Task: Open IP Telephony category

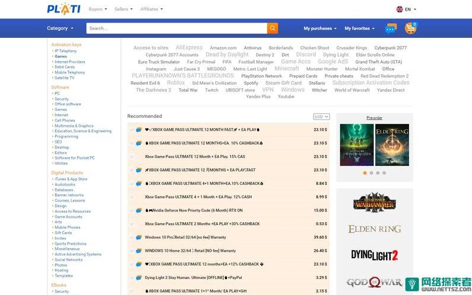Action: pos(66,51)
